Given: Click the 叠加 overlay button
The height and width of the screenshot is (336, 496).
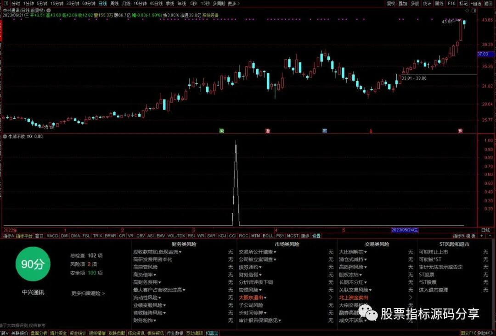Looking at the screenshot, I should [403, 4].
